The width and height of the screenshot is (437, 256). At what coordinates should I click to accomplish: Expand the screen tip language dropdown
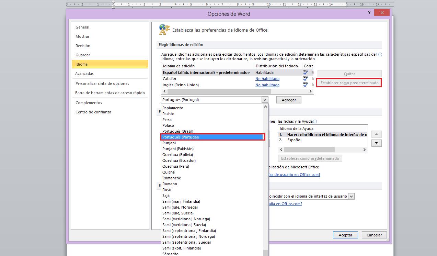[x=351, y=196]
